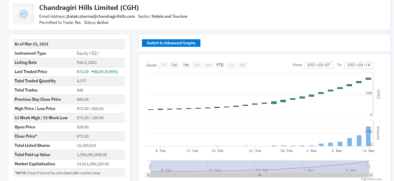Click the navigator scrollbar thumb grip

[260, 175]
